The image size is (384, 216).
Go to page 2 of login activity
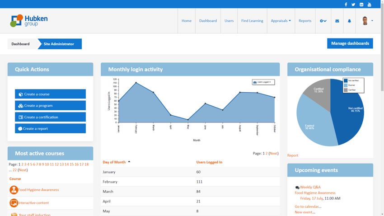pyautogui.click(x=267, y=153)
